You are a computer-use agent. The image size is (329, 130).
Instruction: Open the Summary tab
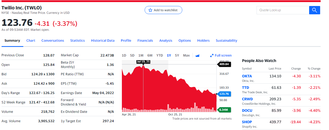click(12, 40)
